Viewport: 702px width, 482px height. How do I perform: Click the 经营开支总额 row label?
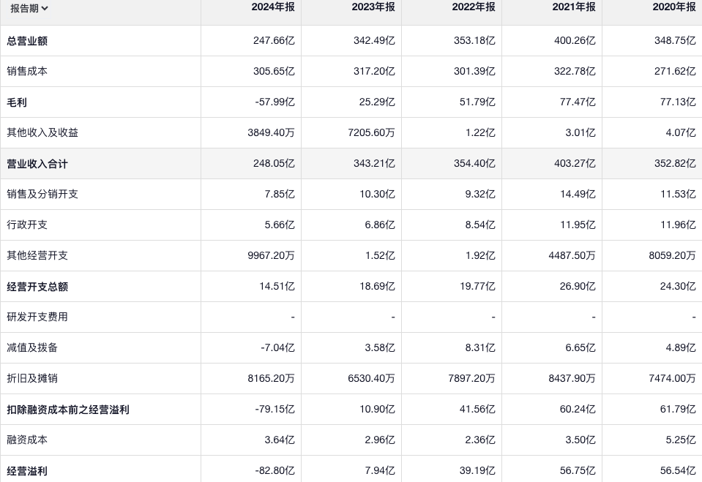(x=37, y=287)
